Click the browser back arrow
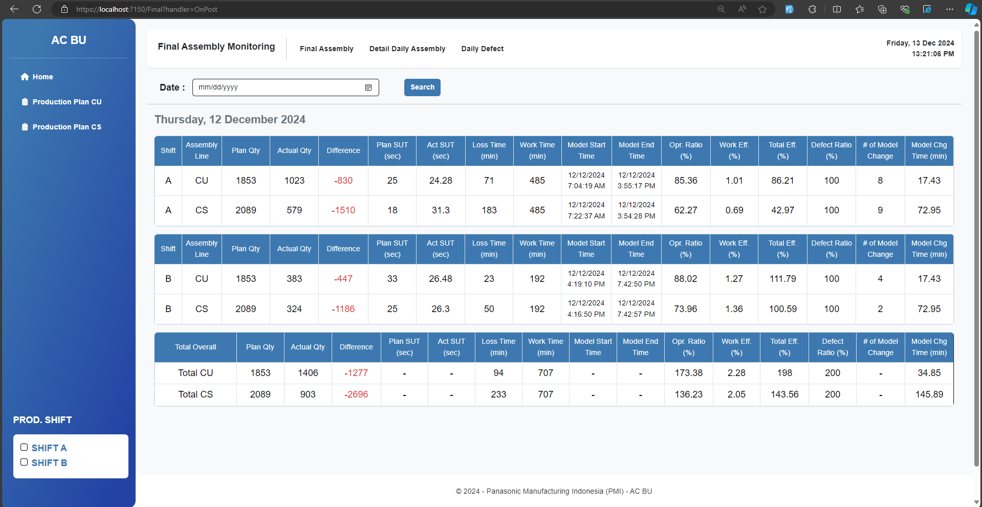Screen dimensions: 982x507 [14, 9]
